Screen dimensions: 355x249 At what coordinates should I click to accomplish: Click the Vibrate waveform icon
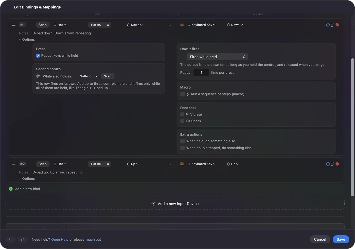(x=187, y=114)
